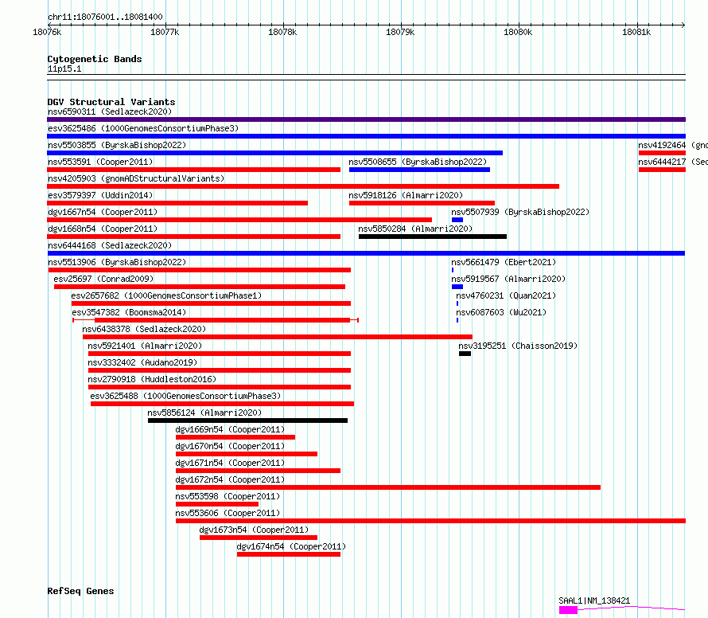This screenshot has width=708, height=618.
Task: Click the black bar under nsv5850284
Action: tap(433, 237)
